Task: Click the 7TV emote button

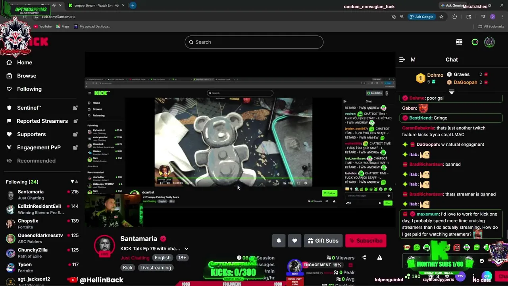Action: (x=460, y=276)
